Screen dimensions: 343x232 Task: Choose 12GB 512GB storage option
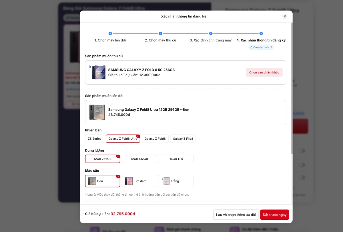(139, 159)
